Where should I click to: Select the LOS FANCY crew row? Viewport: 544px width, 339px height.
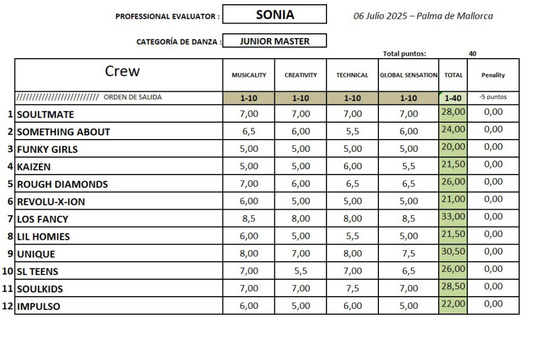119,219
